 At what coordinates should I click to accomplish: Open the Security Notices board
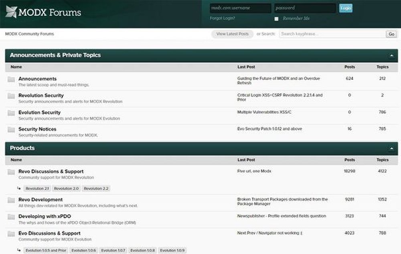point(37,129)
